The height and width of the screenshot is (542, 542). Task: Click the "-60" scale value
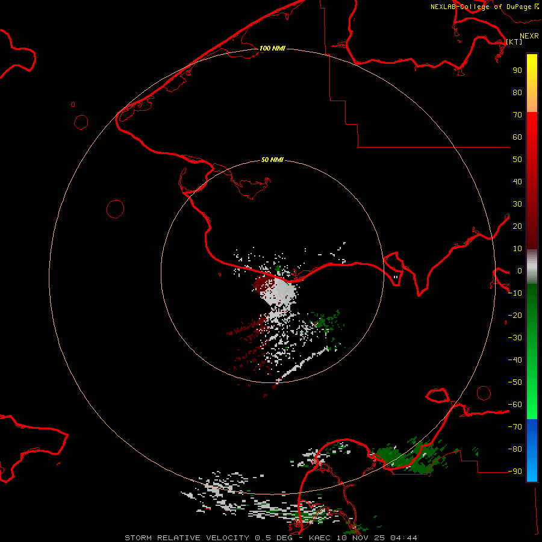pyautogui.click(x=515, y=405)
